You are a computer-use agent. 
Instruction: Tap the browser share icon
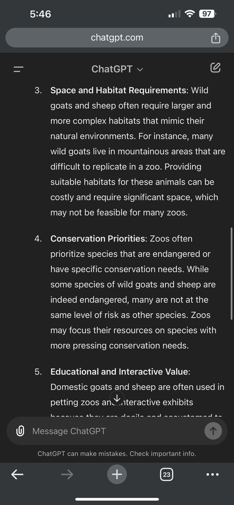216,38
